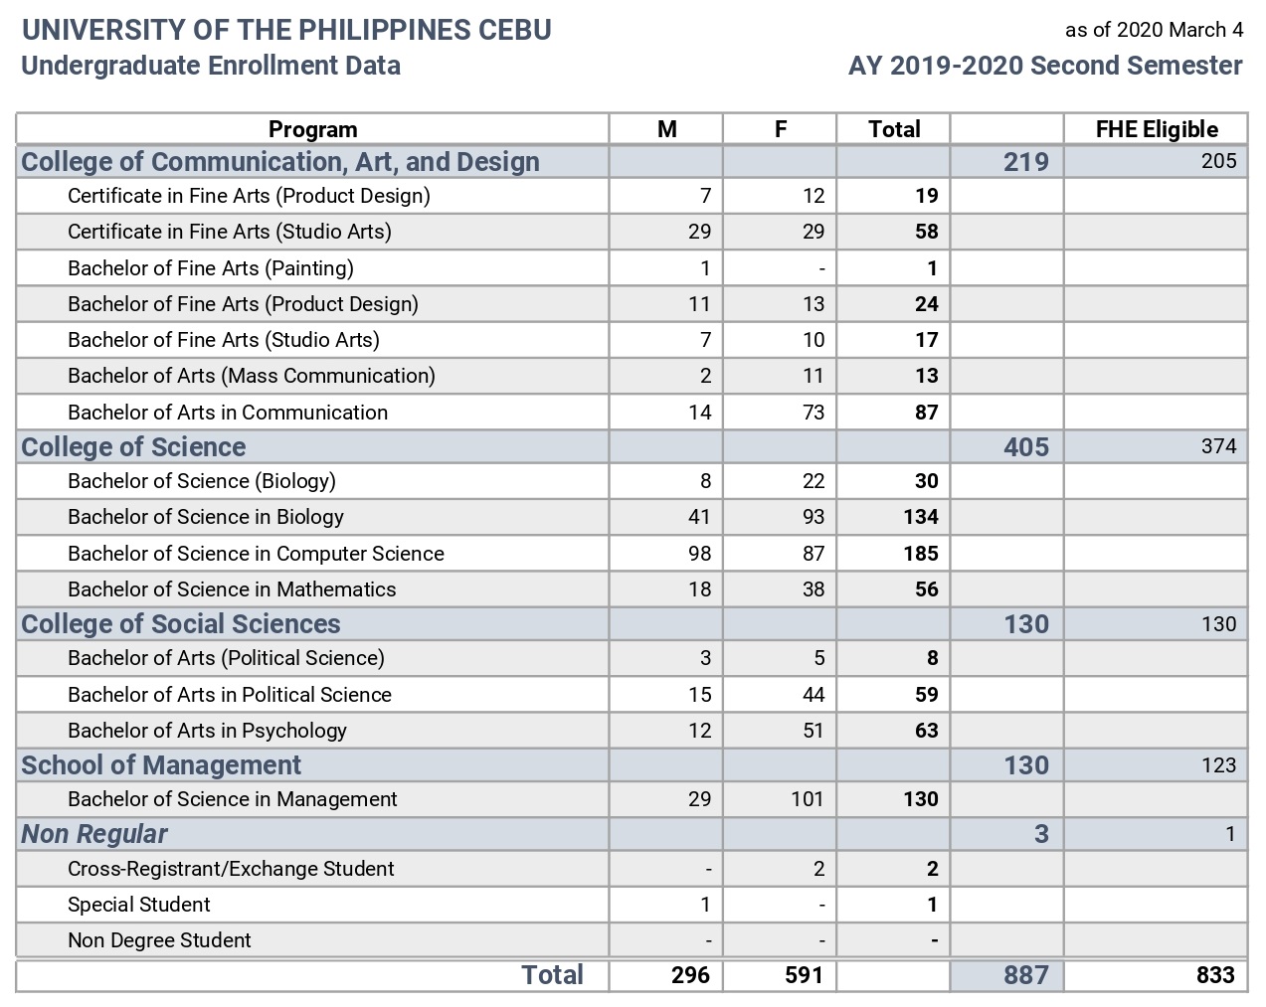Image resolution: width=1266 pixels, height=1007 pixels.
Task: Select the 'Special Student' row label
Action: pyautogui.click(x=139, y=905)
